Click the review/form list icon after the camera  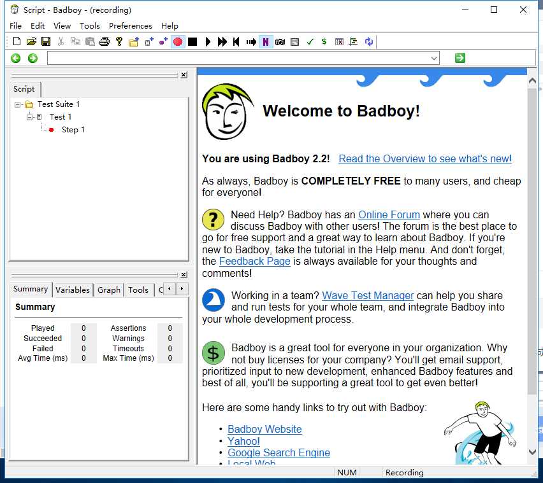(294, 42)
